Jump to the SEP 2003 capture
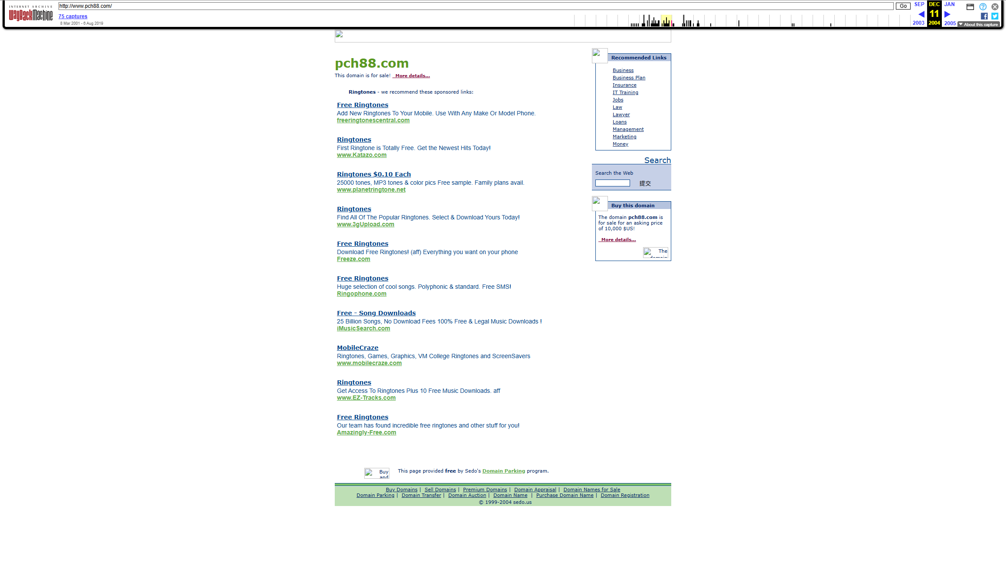 point(919,4)
